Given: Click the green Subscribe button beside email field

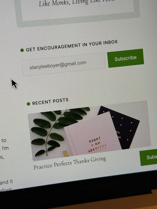Looking at the screenshot, I should (x=126, y=58).
